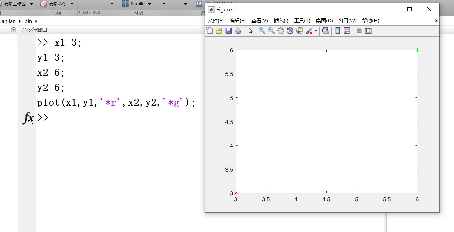Image resolution: width=454 pixels, height=232 pixels.
Task: Open the 工具(T) menu in Figure 1
Action: 302,21
